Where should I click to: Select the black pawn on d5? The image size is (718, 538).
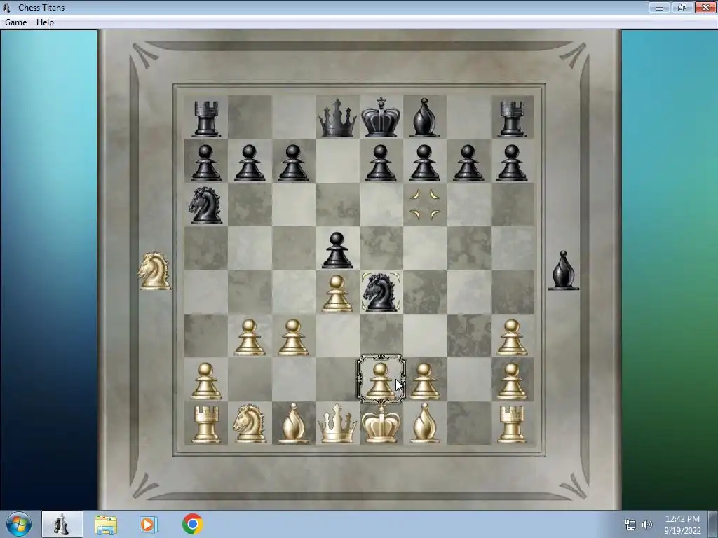click(x=337, y=250)
